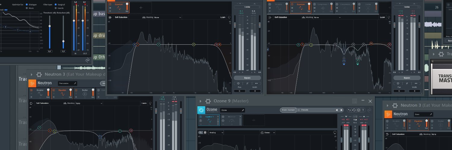Click the Ozone undo arrow icon
This screenshot has width=452, height=150.
[350, 110]
